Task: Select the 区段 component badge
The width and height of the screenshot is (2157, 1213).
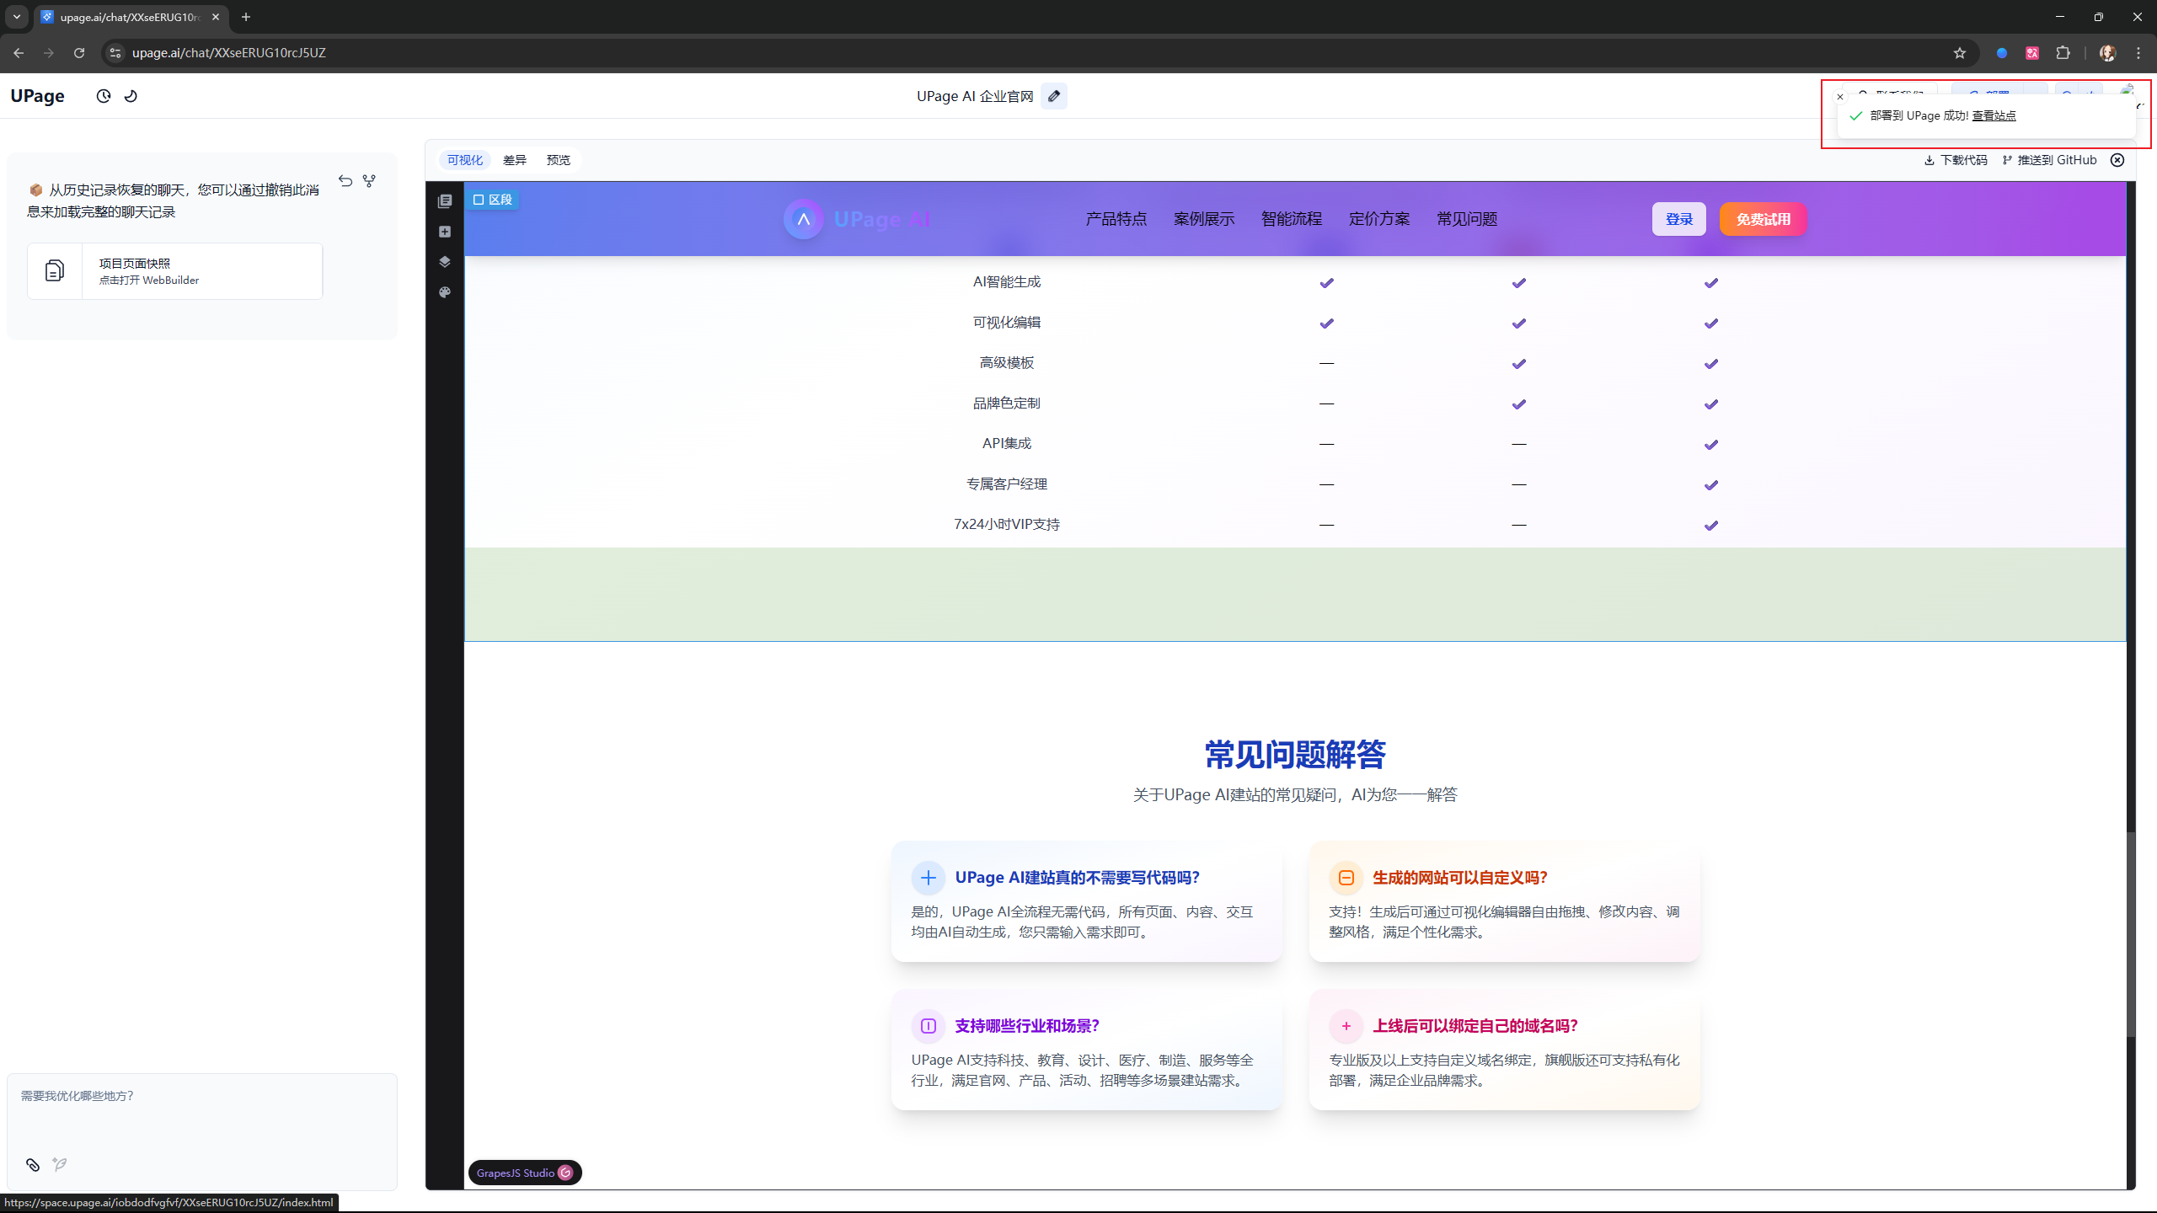Action: [x=493, y=200]
